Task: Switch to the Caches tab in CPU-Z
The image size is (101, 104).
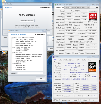Action: pyautogui.click(x=60, y=60)
